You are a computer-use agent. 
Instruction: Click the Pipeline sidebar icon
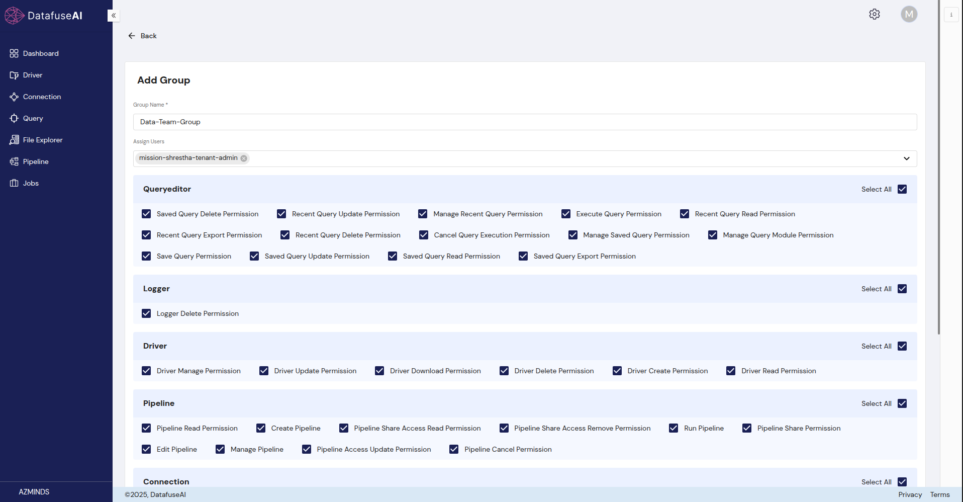[x=14, y=162]
